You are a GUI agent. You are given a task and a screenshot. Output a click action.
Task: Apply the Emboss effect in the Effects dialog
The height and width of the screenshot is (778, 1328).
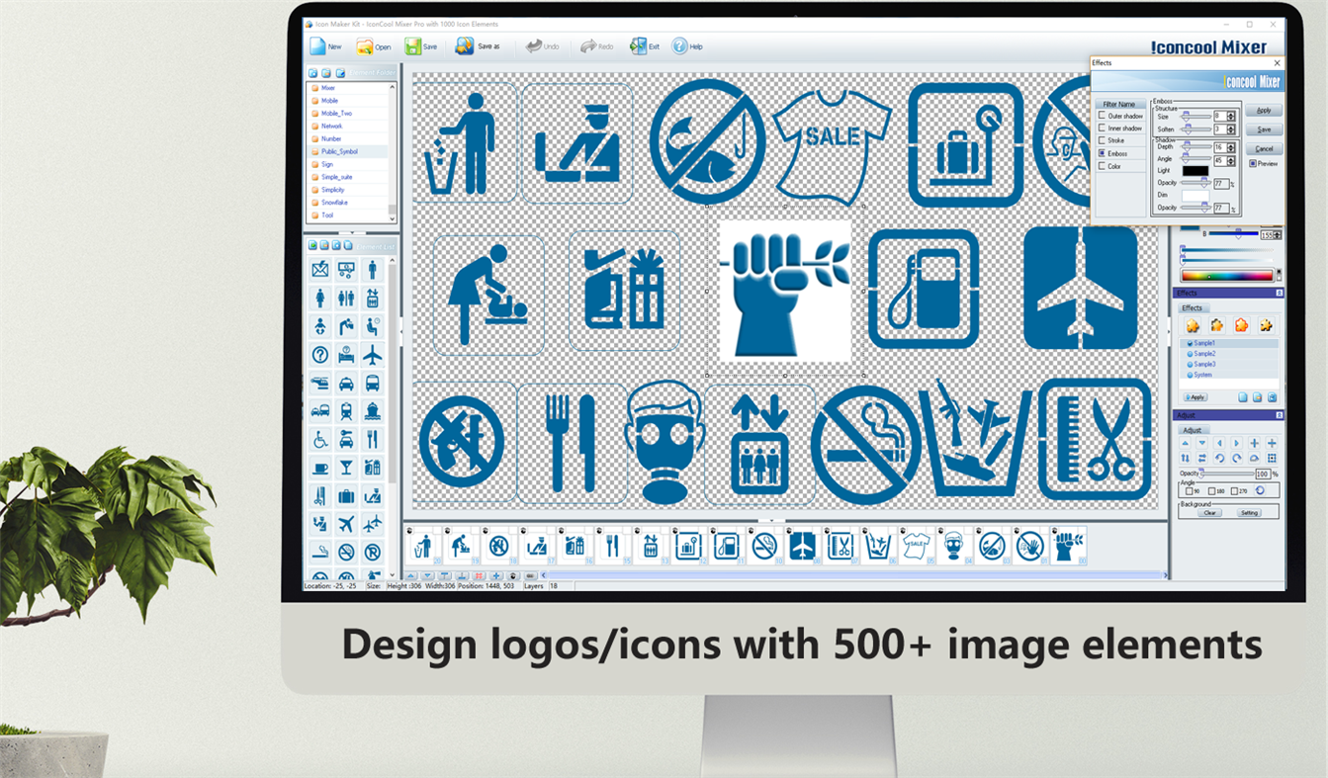point(1265,110)
